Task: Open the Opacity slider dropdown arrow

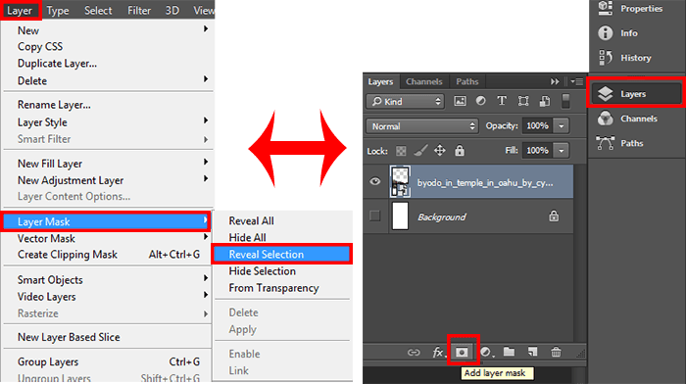Action: (562, 126)
